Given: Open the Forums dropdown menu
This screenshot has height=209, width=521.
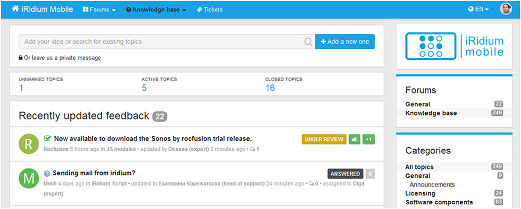Looking at the screenshot, I should (99, 10).
